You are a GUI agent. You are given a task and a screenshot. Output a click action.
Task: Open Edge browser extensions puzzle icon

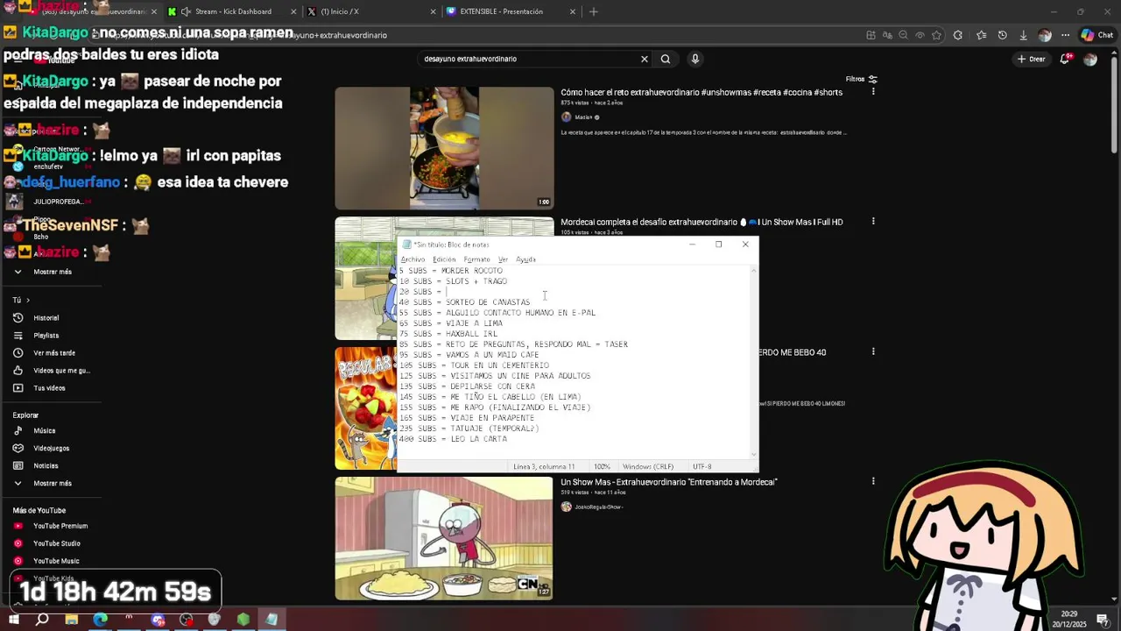click(958, 35)
